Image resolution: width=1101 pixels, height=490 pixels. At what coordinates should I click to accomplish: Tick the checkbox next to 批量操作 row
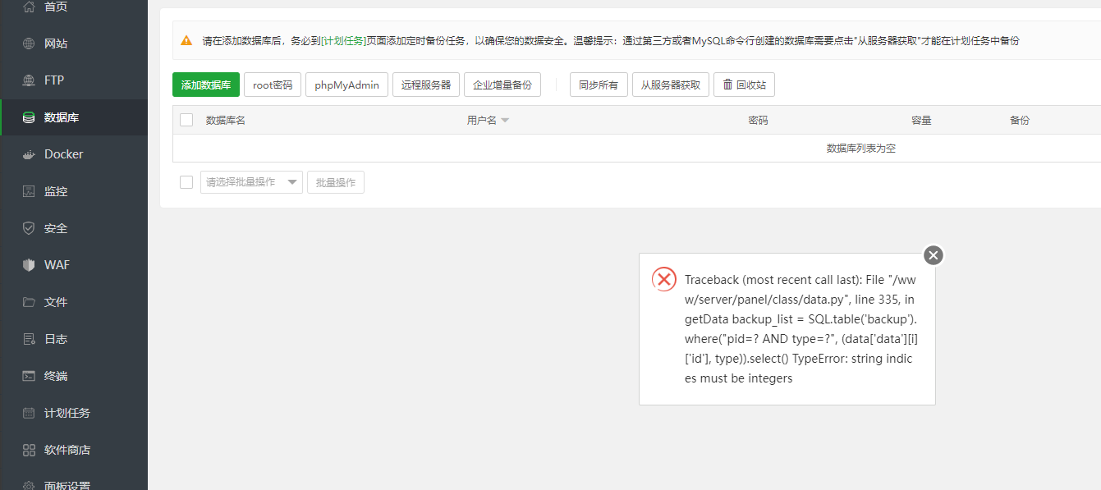(x=186, y=181)
